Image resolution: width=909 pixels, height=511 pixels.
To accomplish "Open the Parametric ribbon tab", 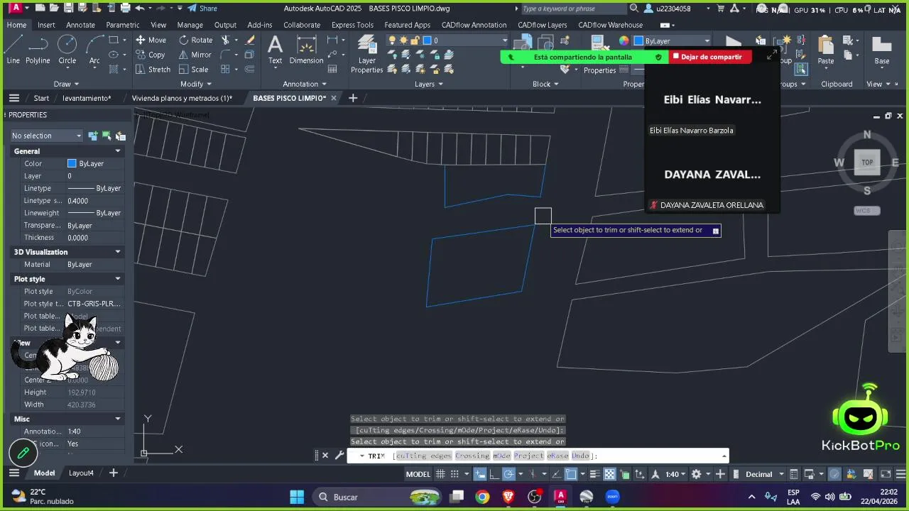I will coord(123,25).
